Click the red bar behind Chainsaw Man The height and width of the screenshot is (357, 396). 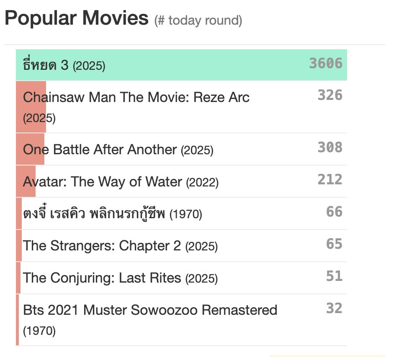coord(31,107)
